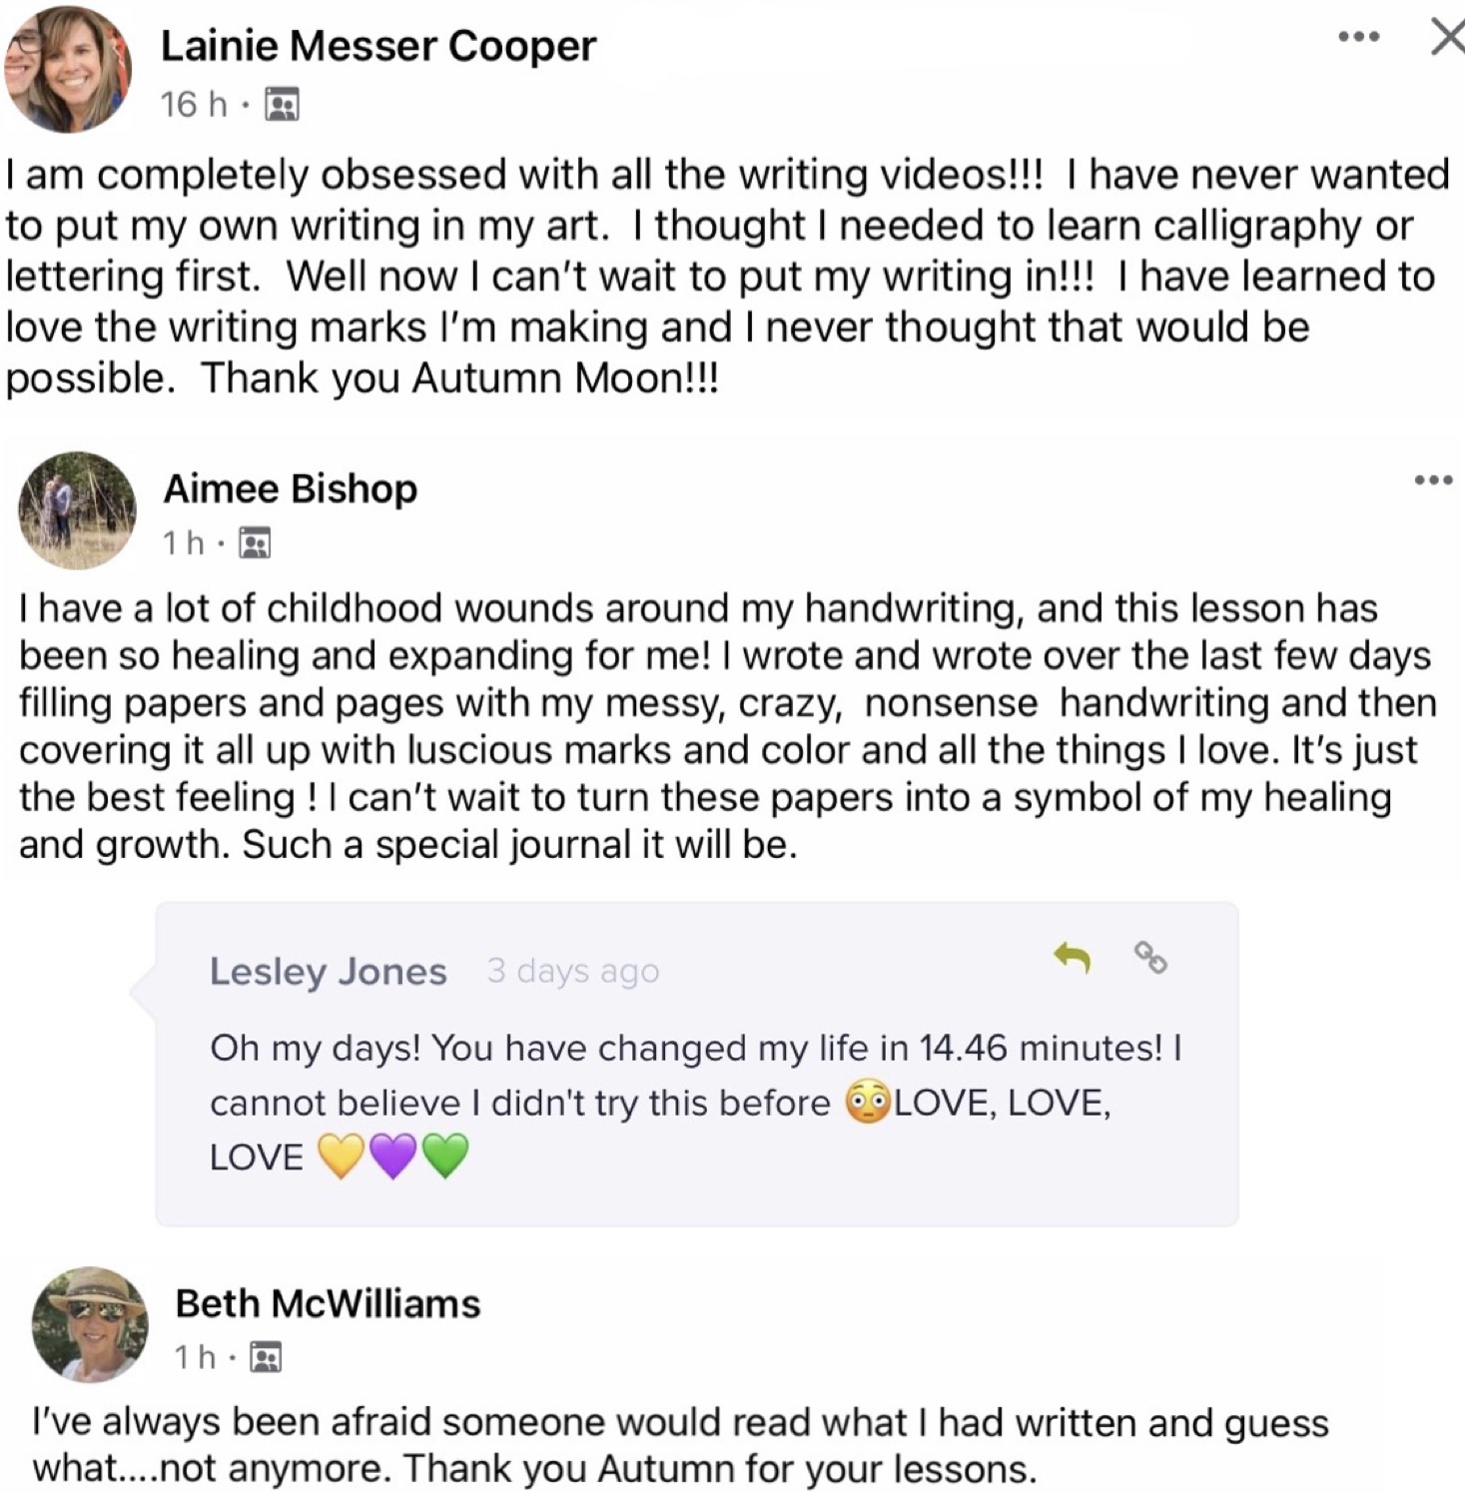Click the 3 days ago comment timestamp
The height and width of the screenshot is (1492, 1465).
point(573,971)
